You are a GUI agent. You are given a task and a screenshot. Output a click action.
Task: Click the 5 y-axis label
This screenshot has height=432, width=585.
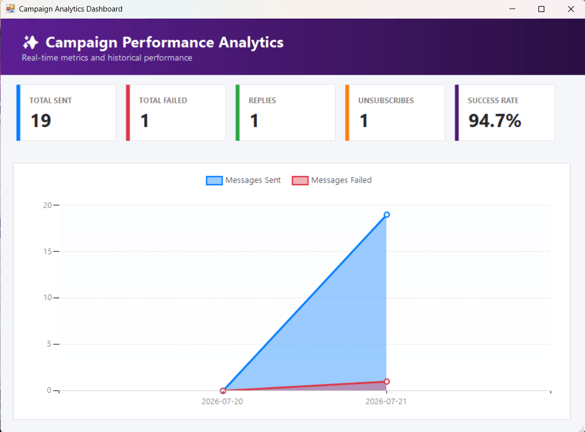coord(49,344)
